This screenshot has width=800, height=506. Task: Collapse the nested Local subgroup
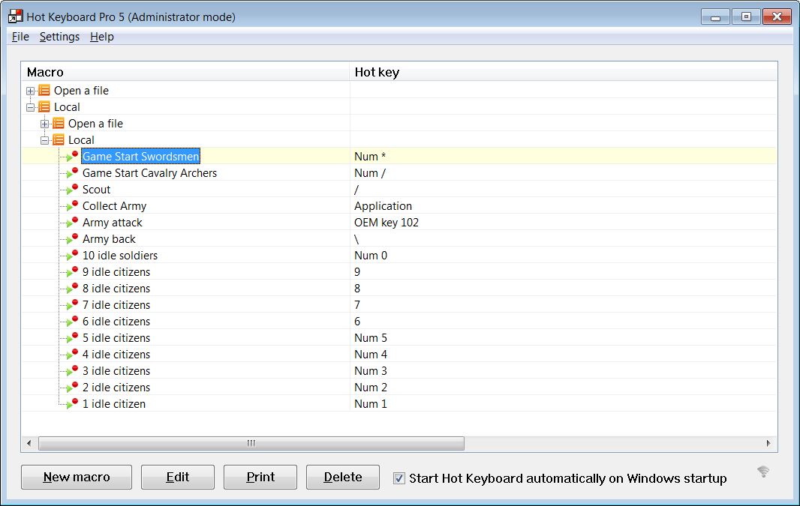[45, 140]
